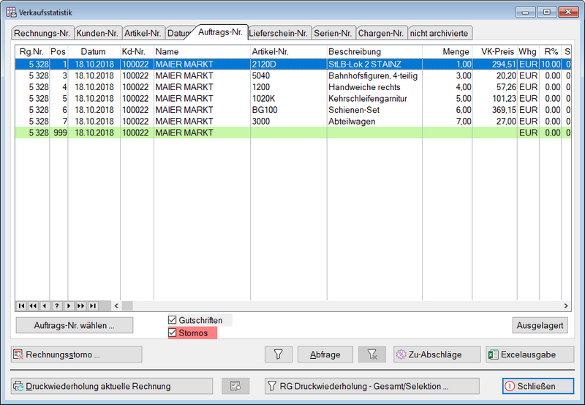This screenshot has height=405, width=585.
Task: Click the Ausgelagert button
Action: [540, 324]
